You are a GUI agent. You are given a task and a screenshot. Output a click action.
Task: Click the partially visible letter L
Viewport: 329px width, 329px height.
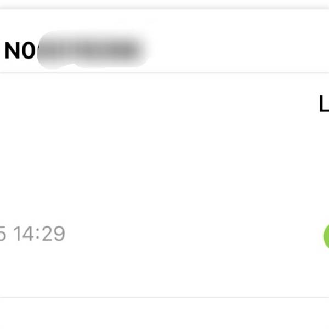point(324,104)
